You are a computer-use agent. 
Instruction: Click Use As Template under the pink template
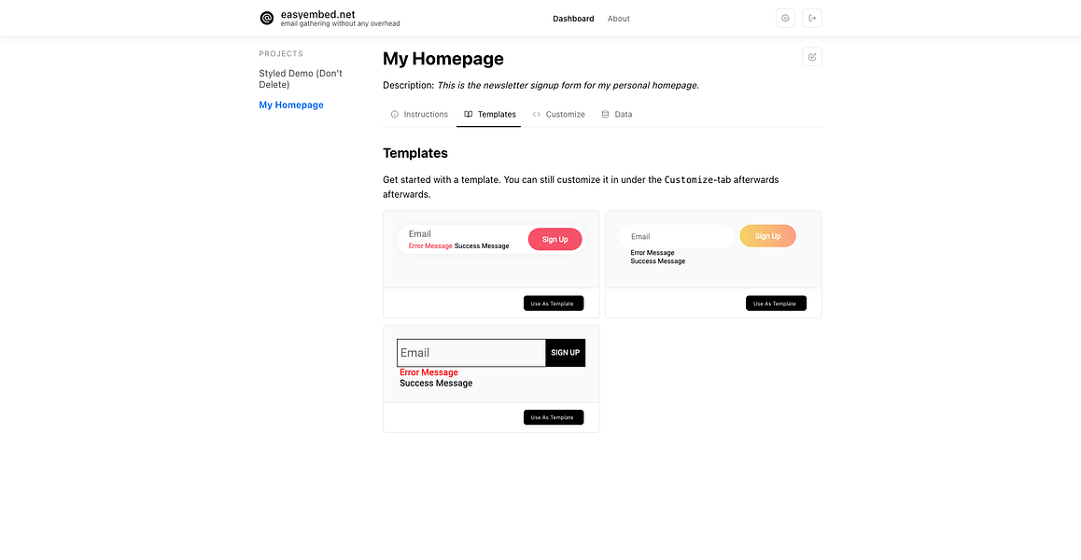(x=553, y=302)
